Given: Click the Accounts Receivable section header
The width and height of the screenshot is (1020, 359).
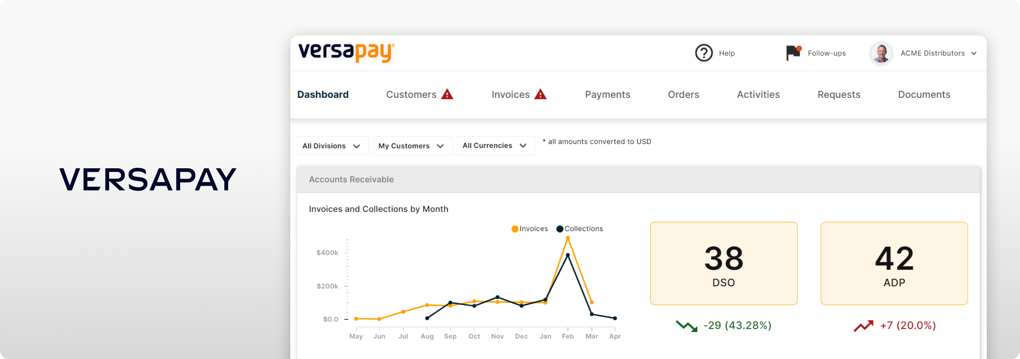Looking at the screenshot, I should [638, 179].
